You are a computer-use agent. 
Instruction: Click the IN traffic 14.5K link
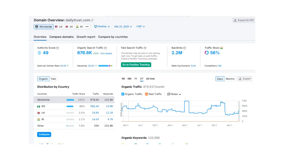pyautogui.click(x=95, y=119)
